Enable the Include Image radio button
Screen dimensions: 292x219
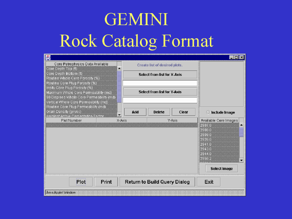208,112
